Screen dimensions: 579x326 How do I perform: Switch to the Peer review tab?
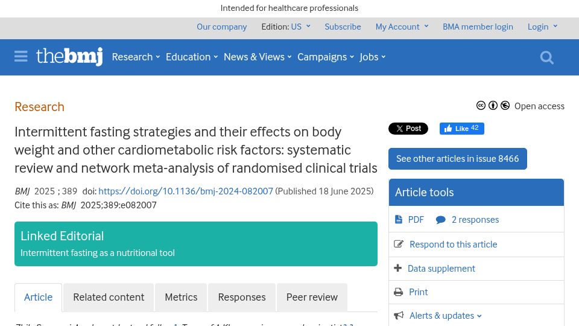312,297
